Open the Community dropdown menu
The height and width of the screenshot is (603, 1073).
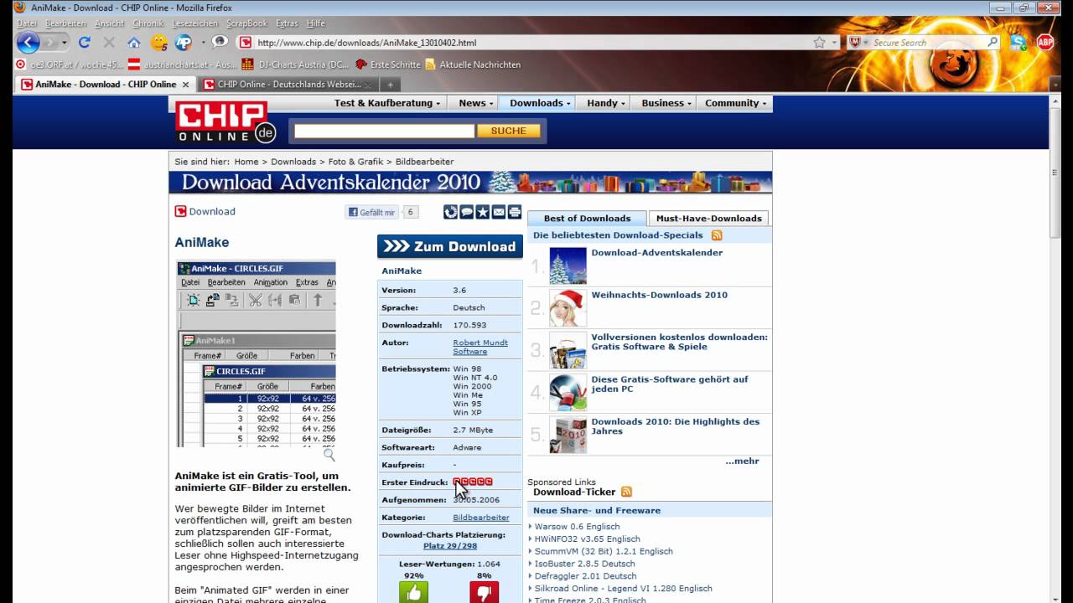736,103
